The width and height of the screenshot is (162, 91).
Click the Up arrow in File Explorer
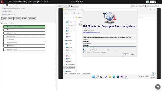tap(73, 18)
